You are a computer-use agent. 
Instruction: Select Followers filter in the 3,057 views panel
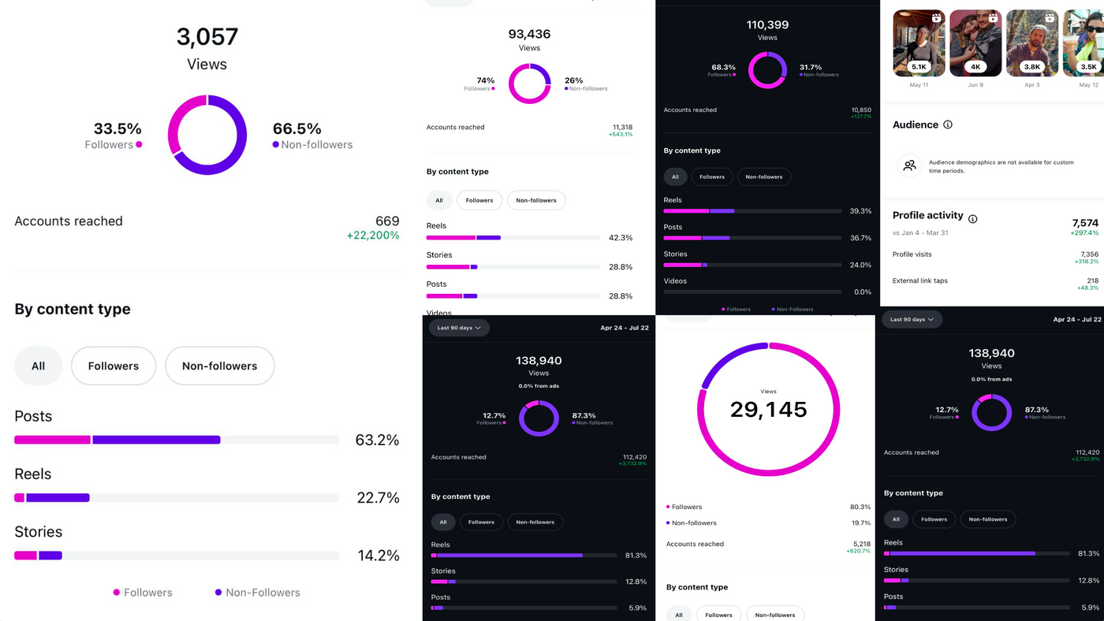tap(114, 366)
